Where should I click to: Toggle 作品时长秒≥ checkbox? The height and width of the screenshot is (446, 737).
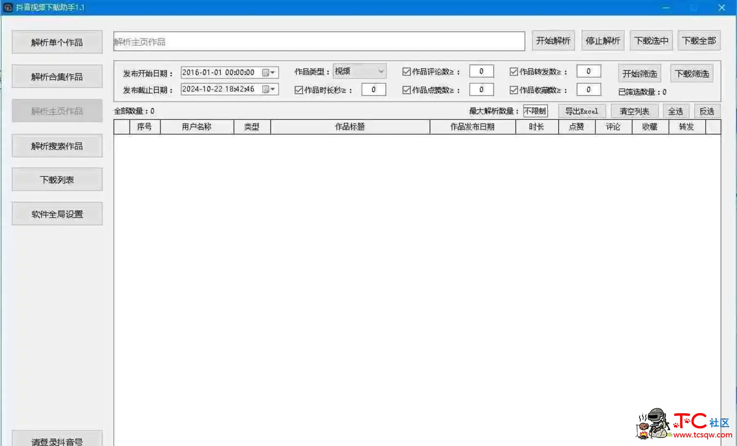coord(299,90)
